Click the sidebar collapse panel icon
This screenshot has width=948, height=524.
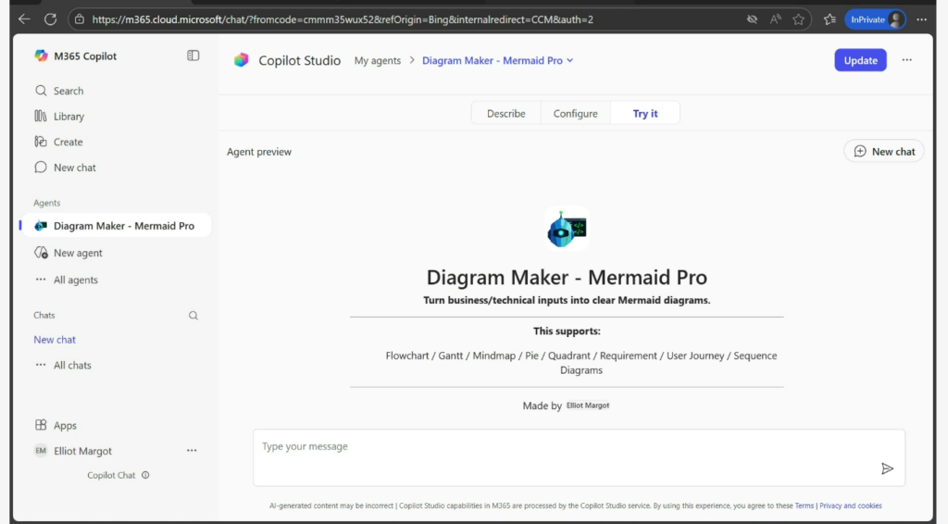pos(193,56)
